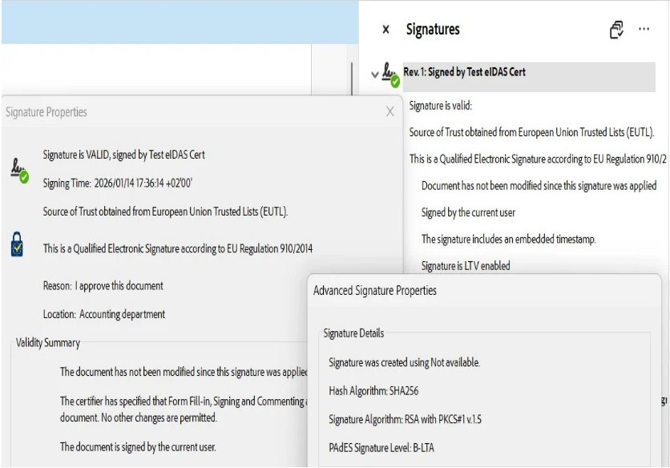This screenshot has height=468, width=670.
Task: Click 'Document has not been modified' in Signatures panel
Action: coord(539,185)
